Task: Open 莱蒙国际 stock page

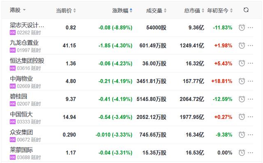Action: point(21,150)
